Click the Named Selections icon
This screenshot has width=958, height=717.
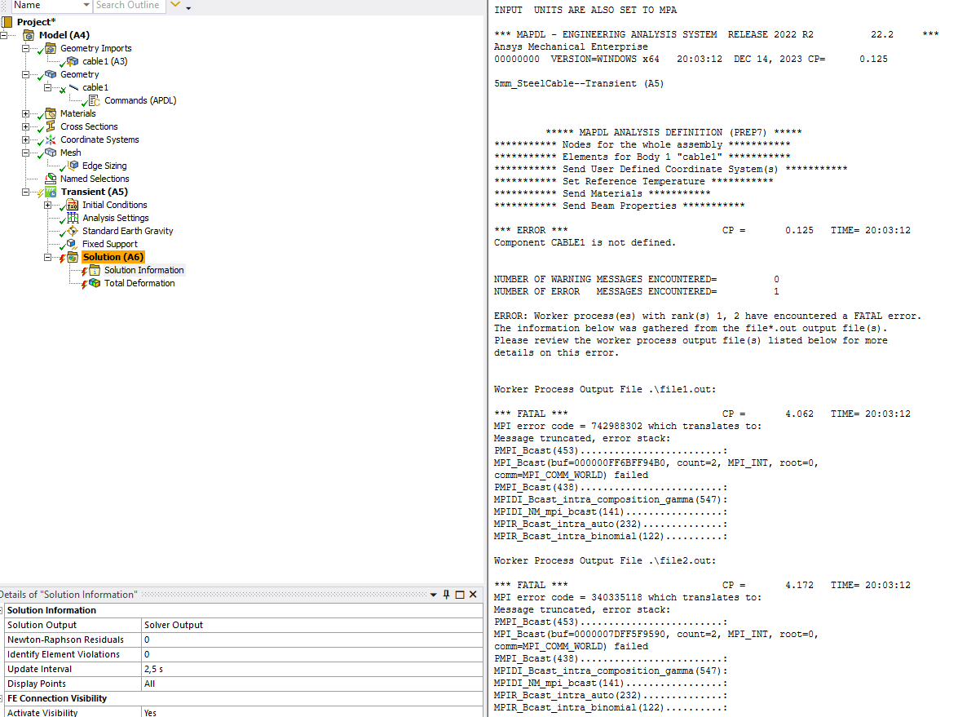click(x=51, y=179)
